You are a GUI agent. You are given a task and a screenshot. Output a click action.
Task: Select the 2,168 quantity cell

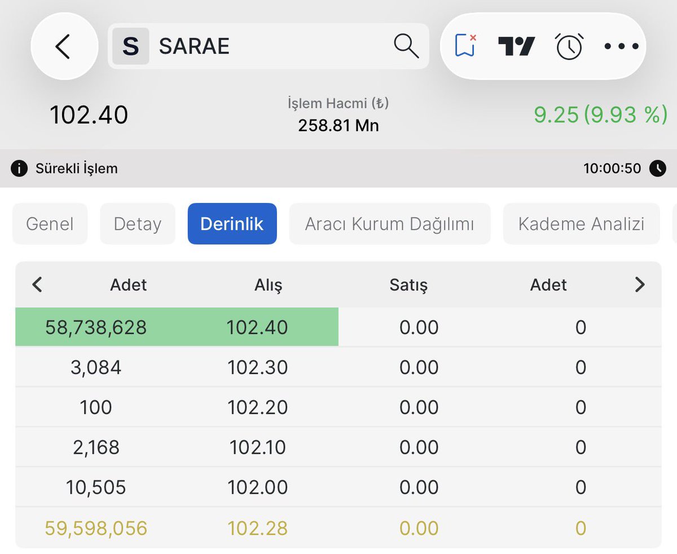[x=96, y=447]
